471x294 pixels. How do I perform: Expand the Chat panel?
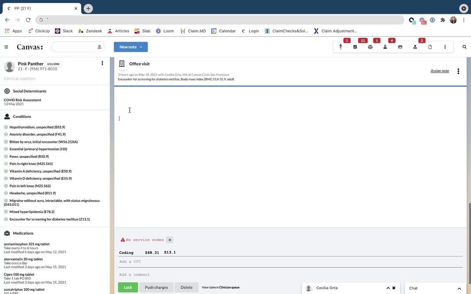click(x=459, y=288)
